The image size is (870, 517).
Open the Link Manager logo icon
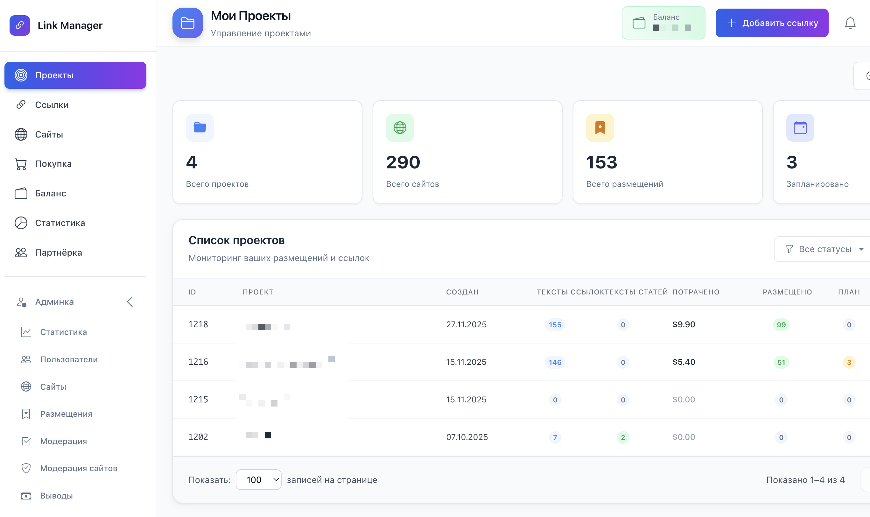pos(20,25)
